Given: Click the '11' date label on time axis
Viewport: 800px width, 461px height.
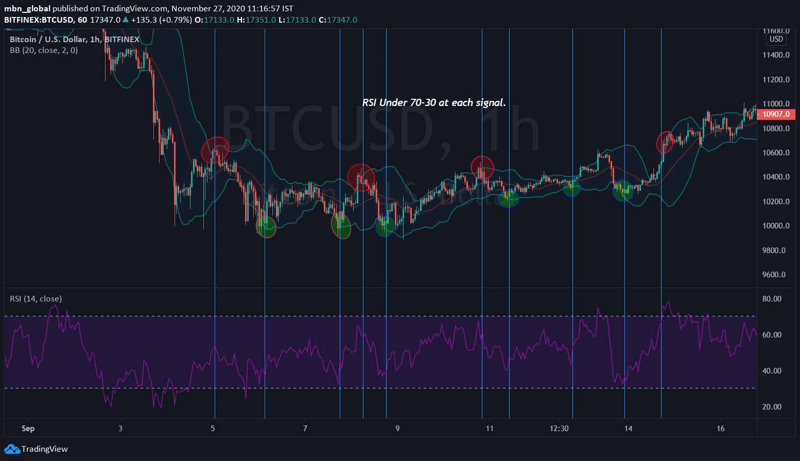Looking at the screenshot, I should (x=490, y=429).
